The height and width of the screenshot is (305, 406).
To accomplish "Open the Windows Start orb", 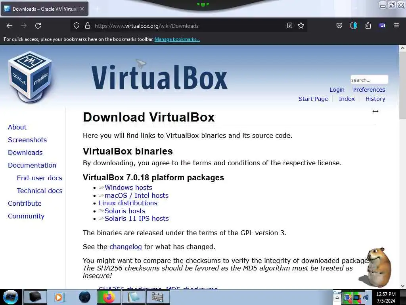I will (x=10, y=297).
